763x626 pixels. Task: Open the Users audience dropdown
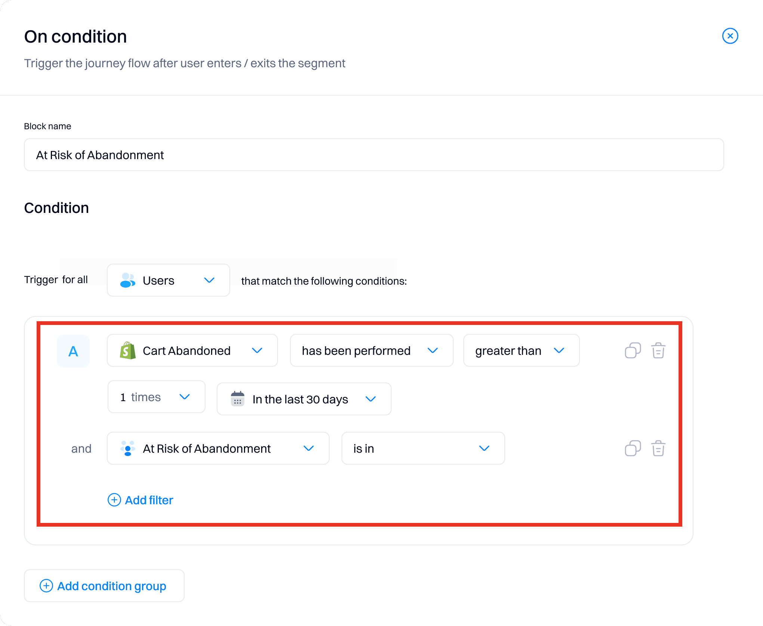click(x=168, y=280)
